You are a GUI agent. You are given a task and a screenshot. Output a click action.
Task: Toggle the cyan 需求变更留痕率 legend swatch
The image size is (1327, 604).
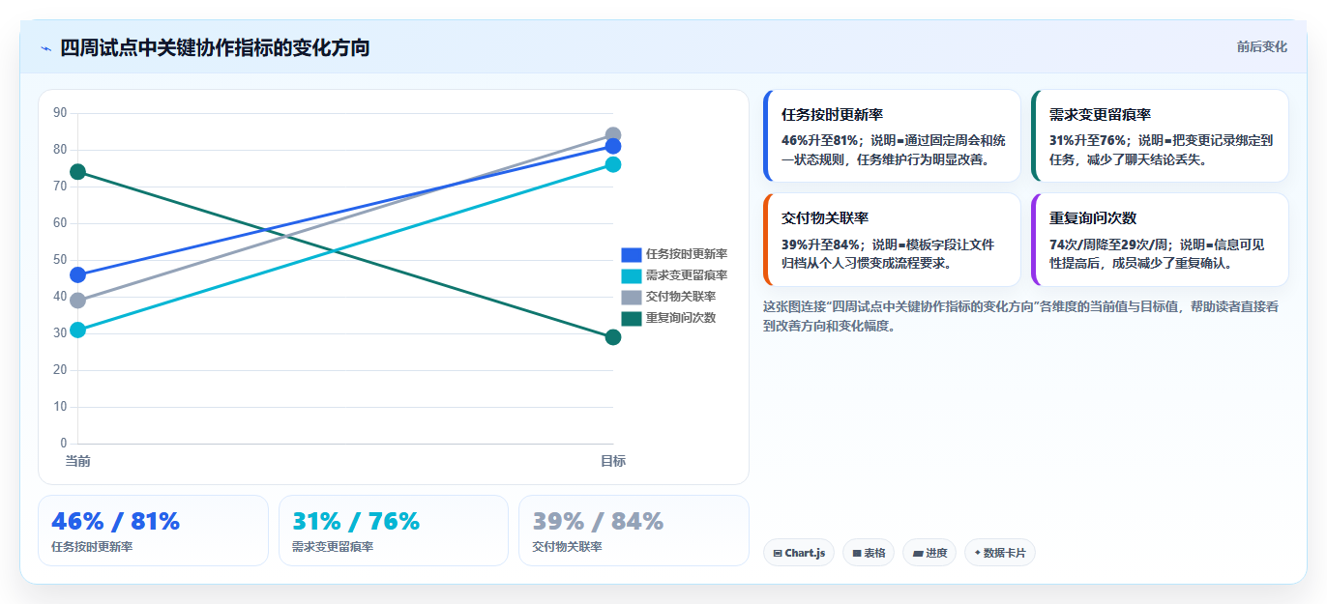click(631, 275)
